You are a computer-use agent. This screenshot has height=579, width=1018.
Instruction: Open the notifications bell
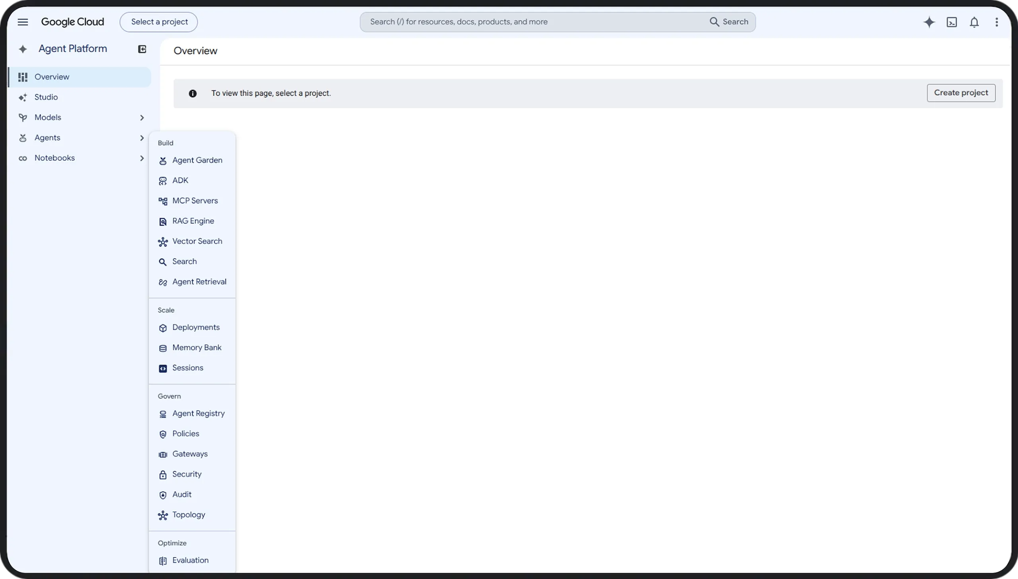pos(974,22)
